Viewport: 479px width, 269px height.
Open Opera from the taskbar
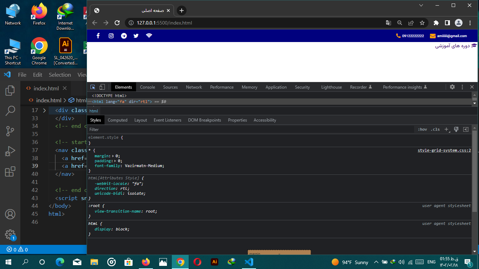click(197, 262)
